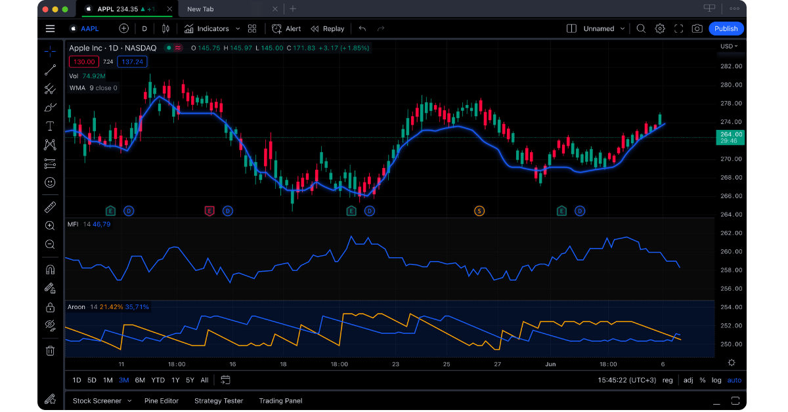Click the Indicators button

click(206, 29)
